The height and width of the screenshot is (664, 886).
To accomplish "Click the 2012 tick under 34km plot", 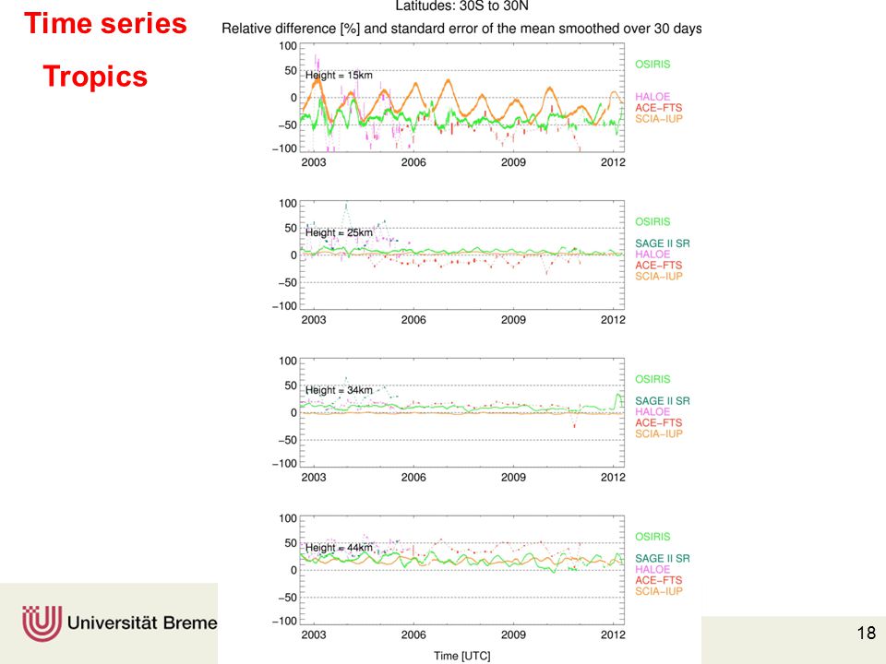I will 613,478.
